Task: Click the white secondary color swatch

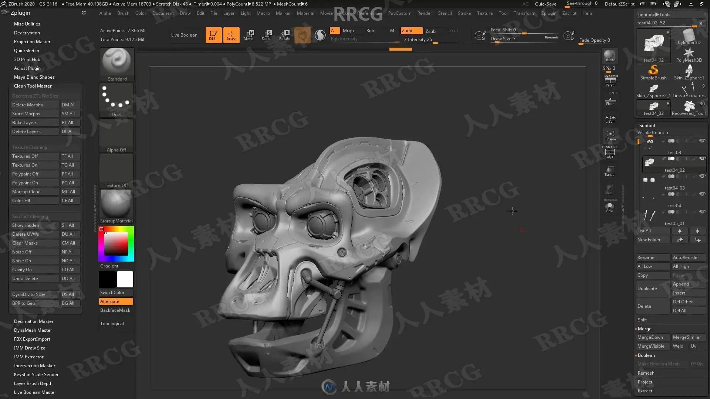Action: (125, 279)
